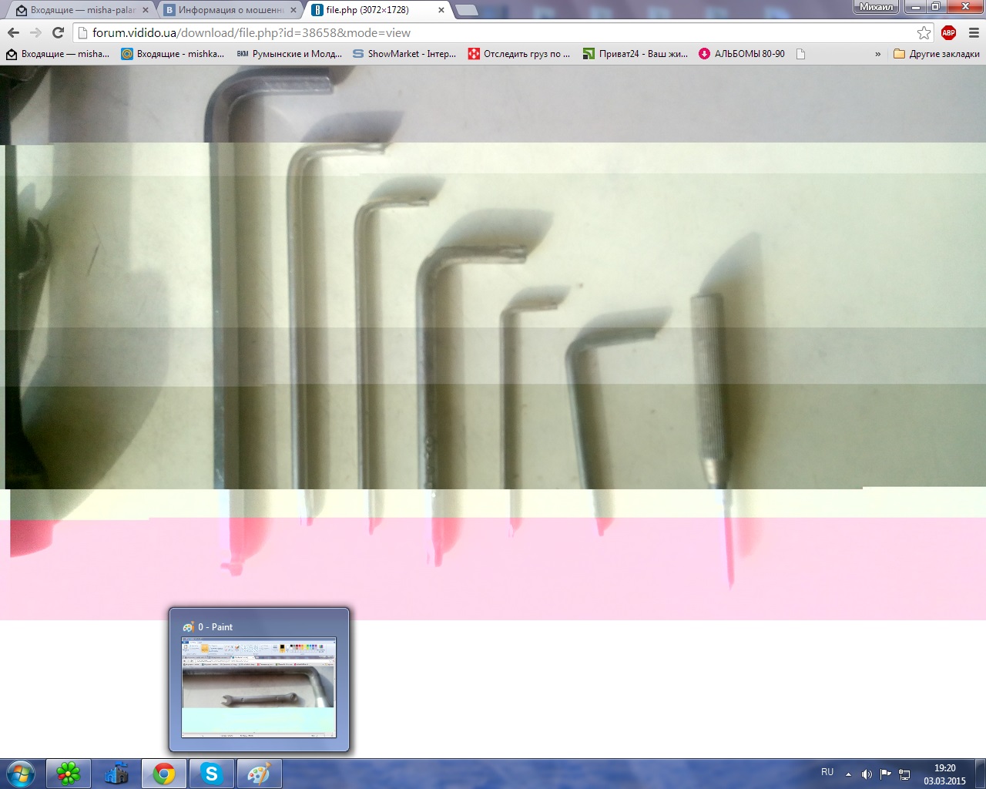Toggle the RU input language indicator

(827, 772)
